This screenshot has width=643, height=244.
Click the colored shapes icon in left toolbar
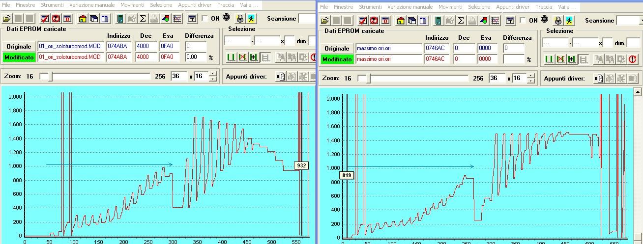(166, 19)
